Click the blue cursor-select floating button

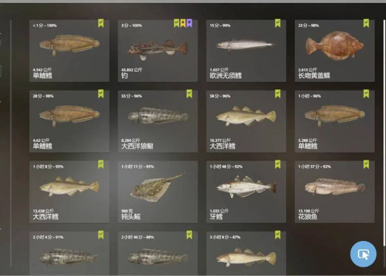363,254
